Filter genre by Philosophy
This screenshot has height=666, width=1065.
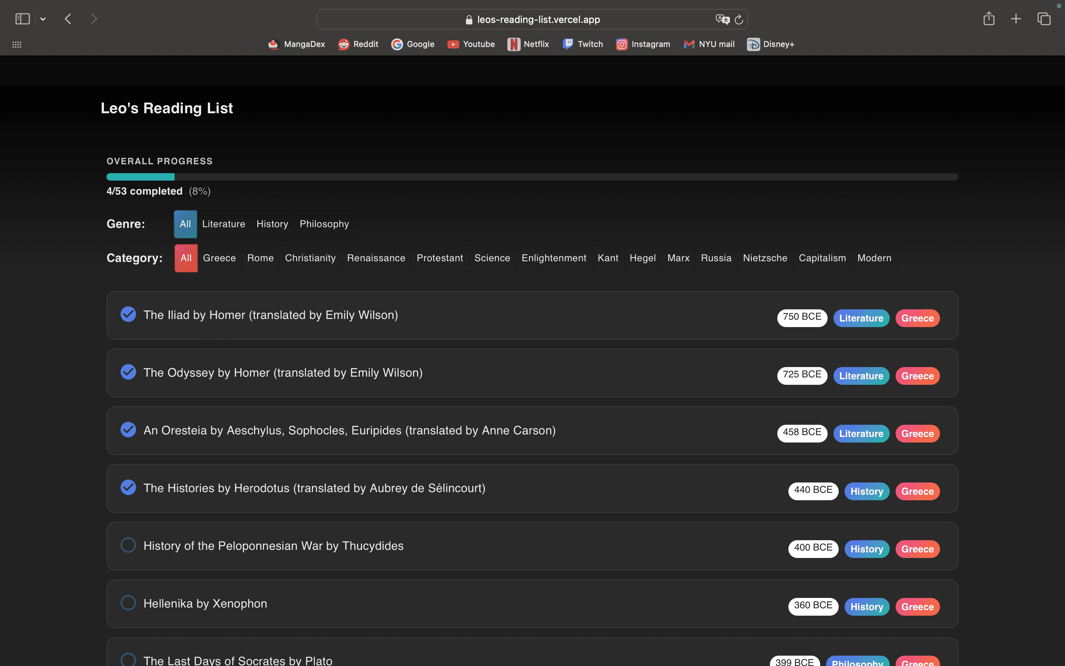pyautogui.click(x=324, y=224)
